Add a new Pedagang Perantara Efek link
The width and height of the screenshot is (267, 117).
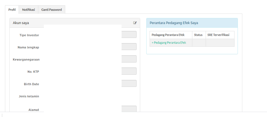169,43
